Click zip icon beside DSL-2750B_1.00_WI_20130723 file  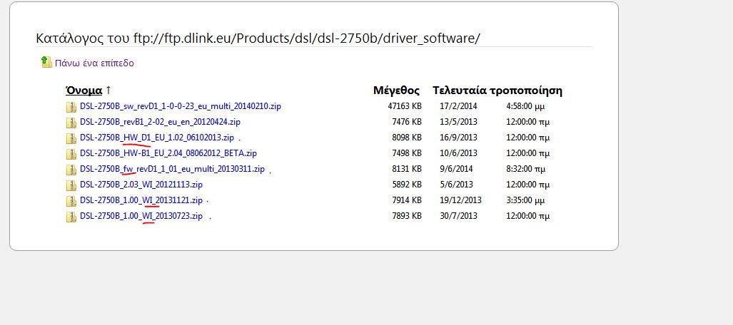pos(71,217)
